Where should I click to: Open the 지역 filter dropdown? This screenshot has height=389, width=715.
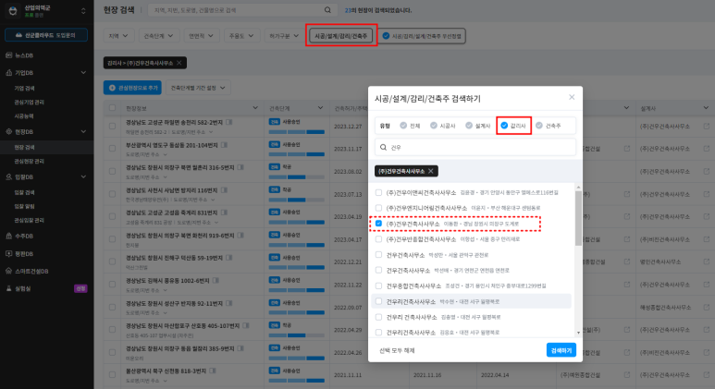[118, 35]
